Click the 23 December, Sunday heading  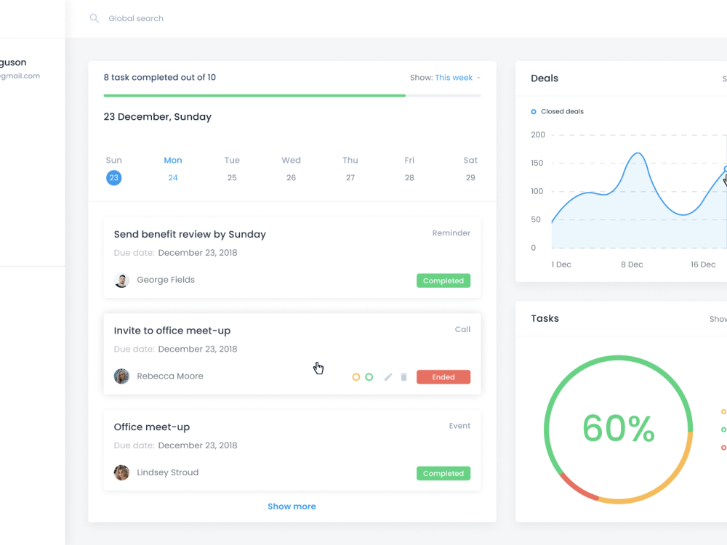pos(158,117)
